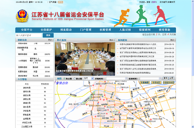The image size is (194, 128).
Task: Click 更多 arrow in 图片新闻 header
Action: (112, 40)
